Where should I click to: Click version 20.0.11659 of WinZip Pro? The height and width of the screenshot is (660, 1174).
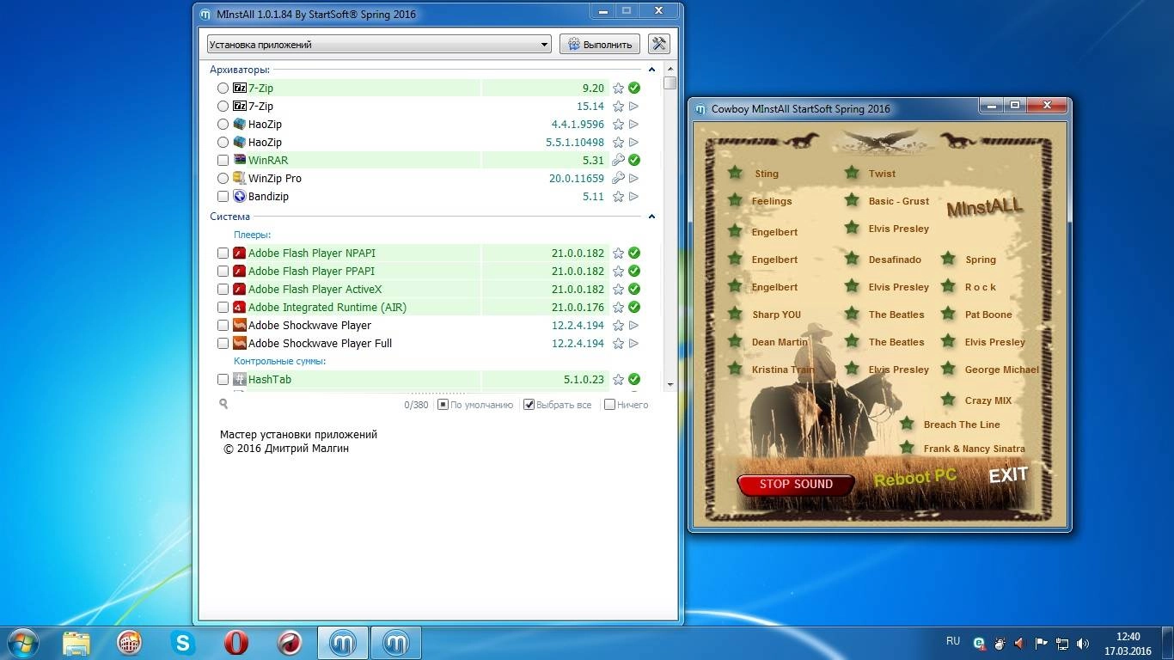(x=577, y=178)
